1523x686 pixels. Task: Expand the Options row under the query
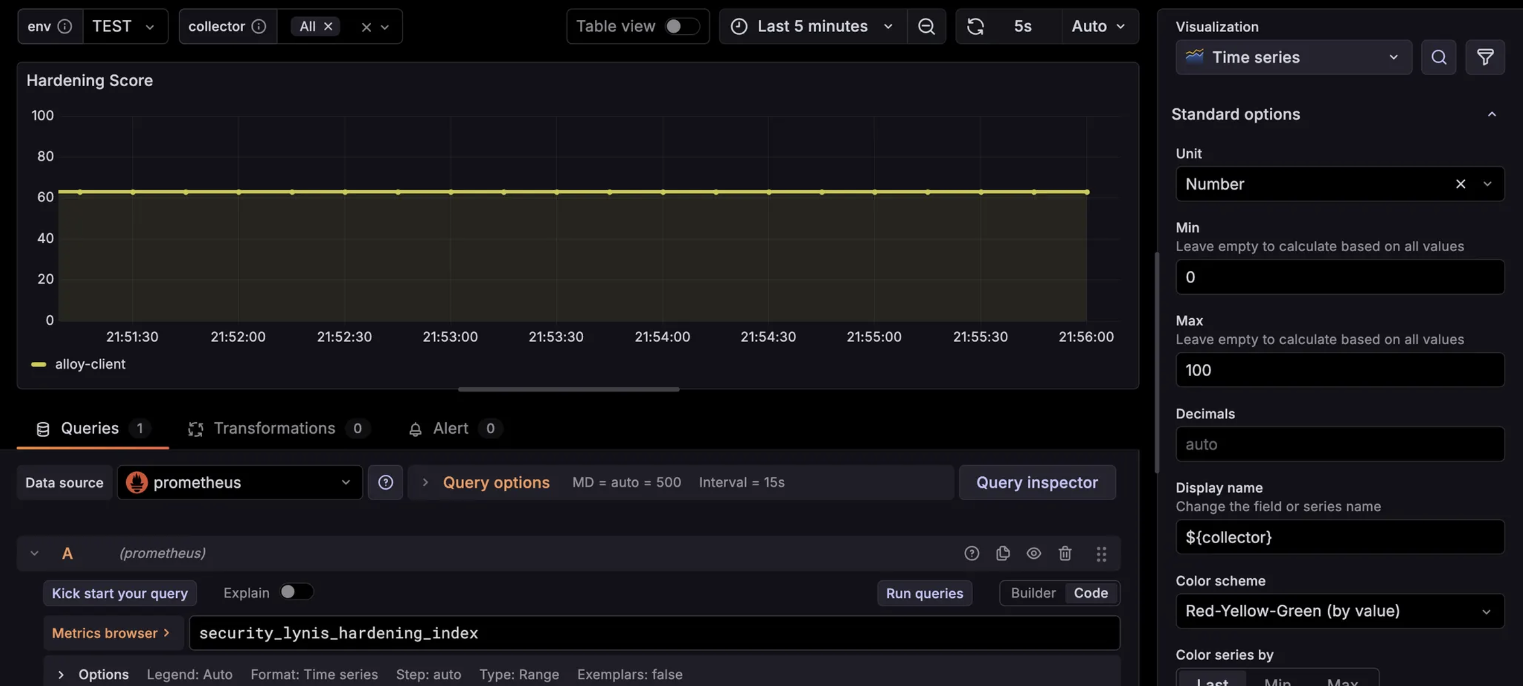(60, 674)
